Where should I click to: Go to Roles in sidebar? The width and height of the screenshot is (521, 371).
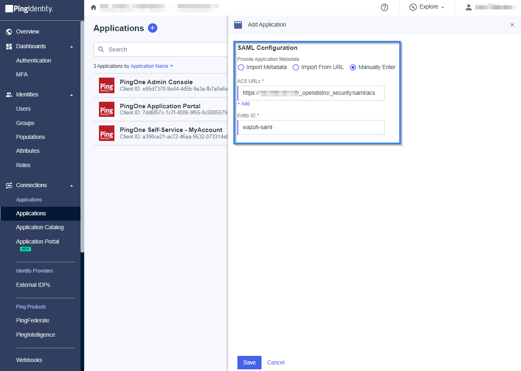click(23, 165)
